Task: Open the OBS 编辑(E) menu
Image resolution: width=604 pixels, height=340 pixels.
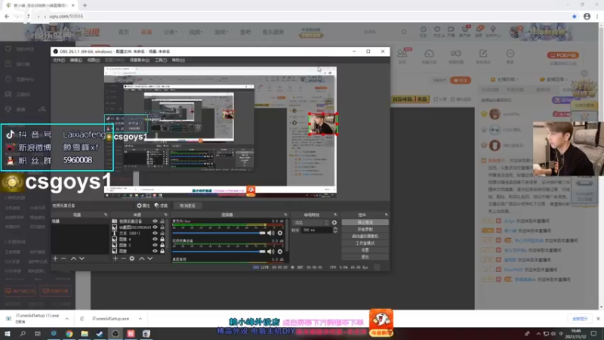Action: (x=76, y=60)
